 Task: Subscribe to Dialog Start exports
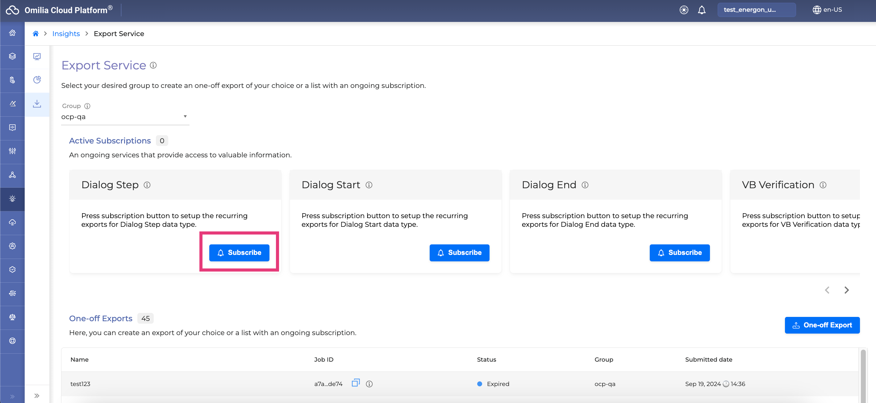click(x=459, y=253)
